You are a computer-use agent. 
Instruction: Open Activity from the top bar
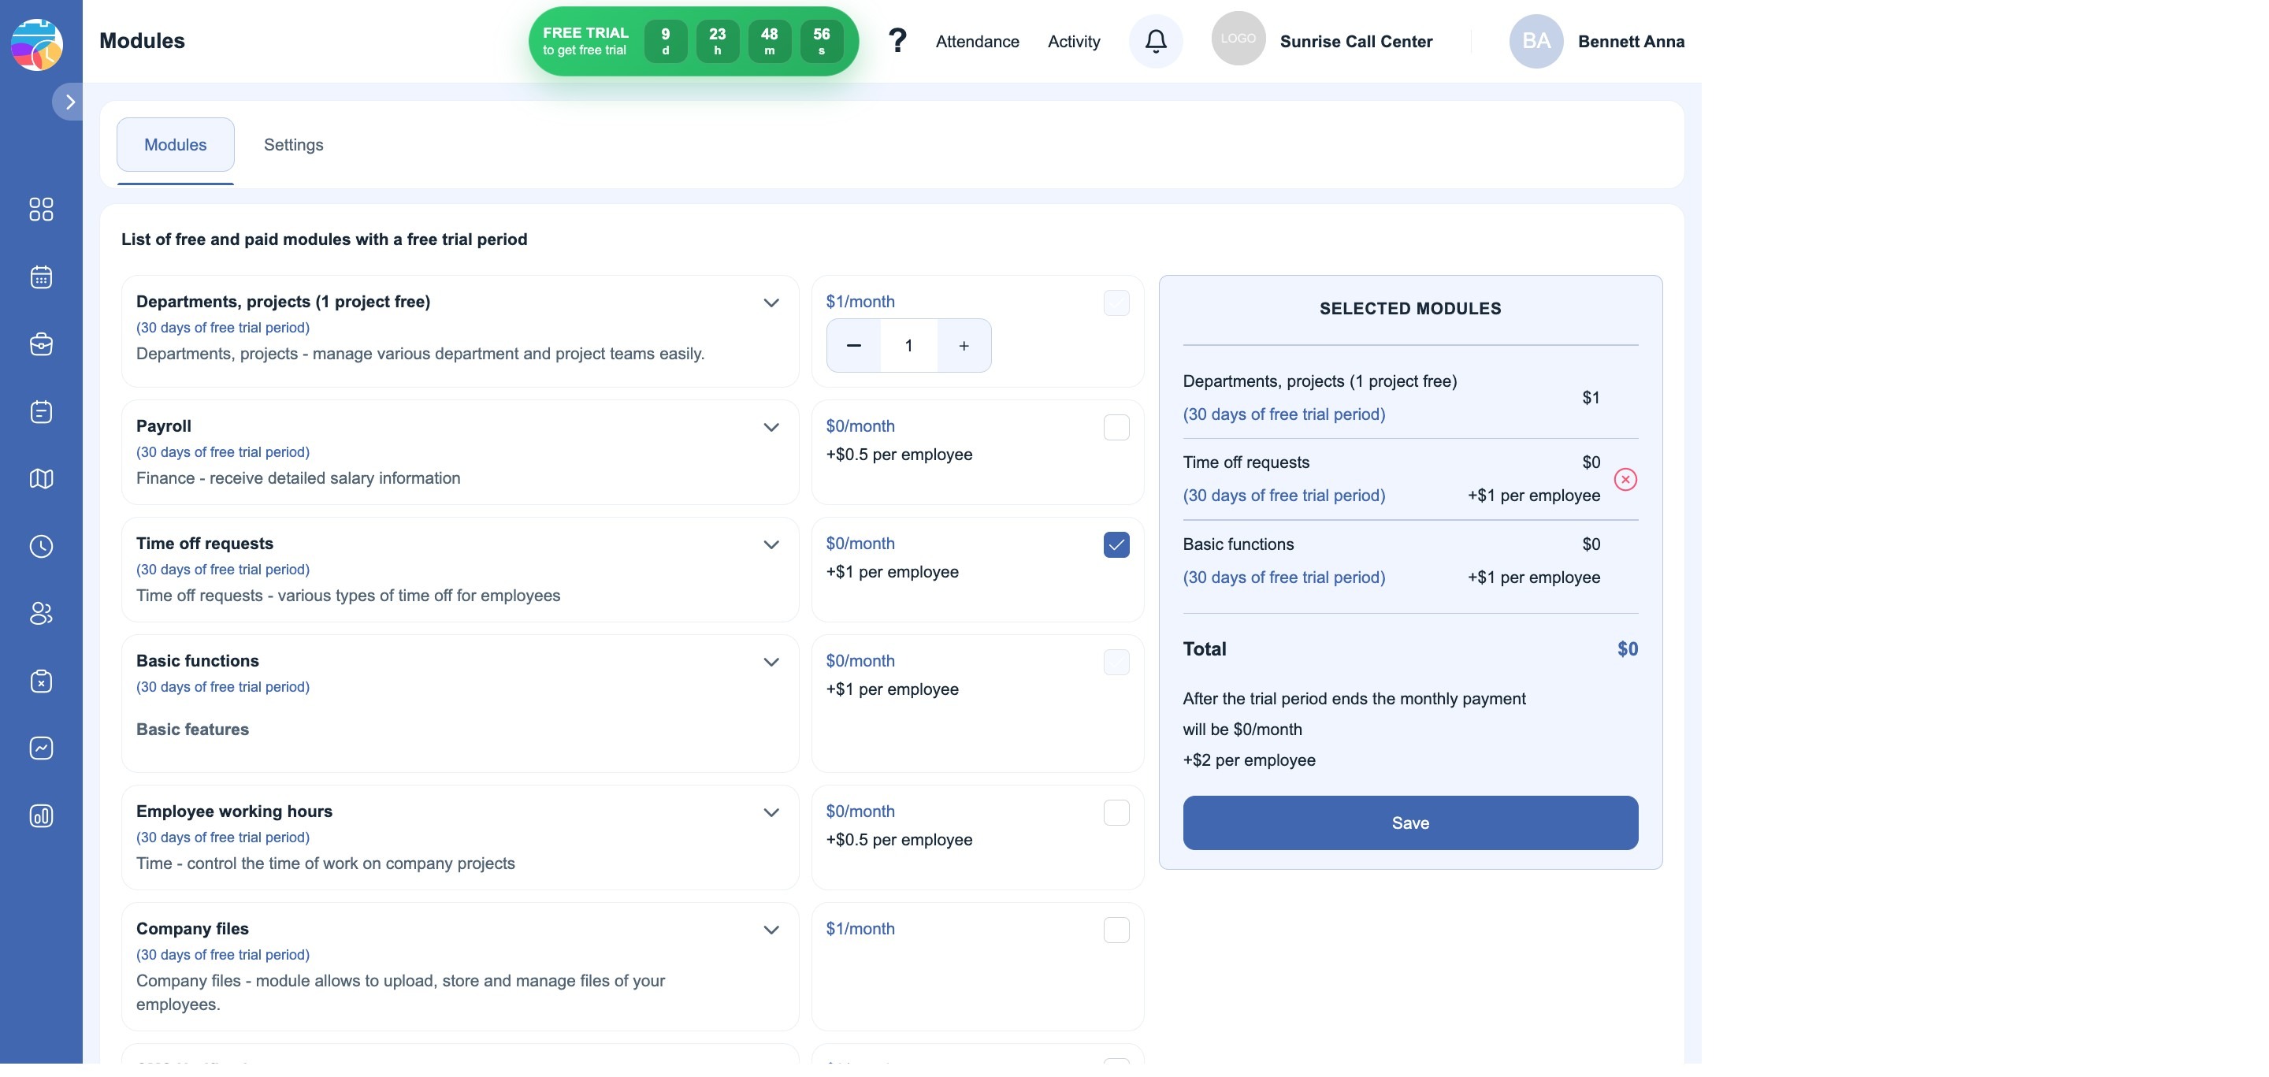point(1075,43)
